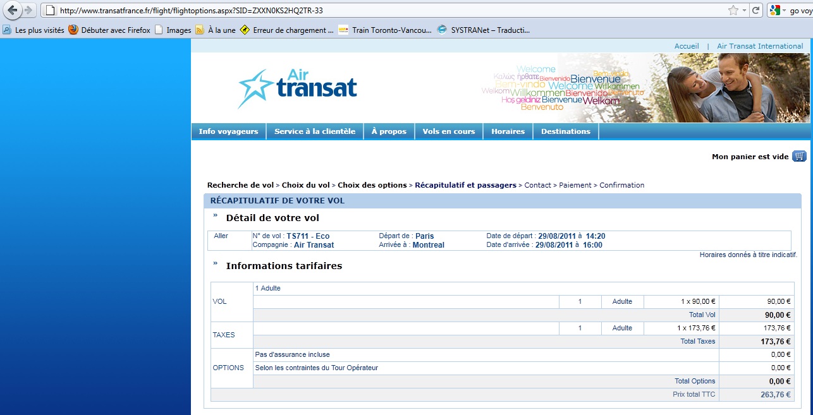Click the browser Back arrow button
813x415 pixels.
click(x=12, y=10)
